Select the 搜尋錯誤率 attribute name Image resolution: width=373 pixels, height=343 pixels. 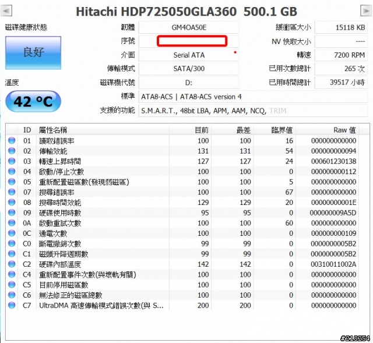pos(57,192)
